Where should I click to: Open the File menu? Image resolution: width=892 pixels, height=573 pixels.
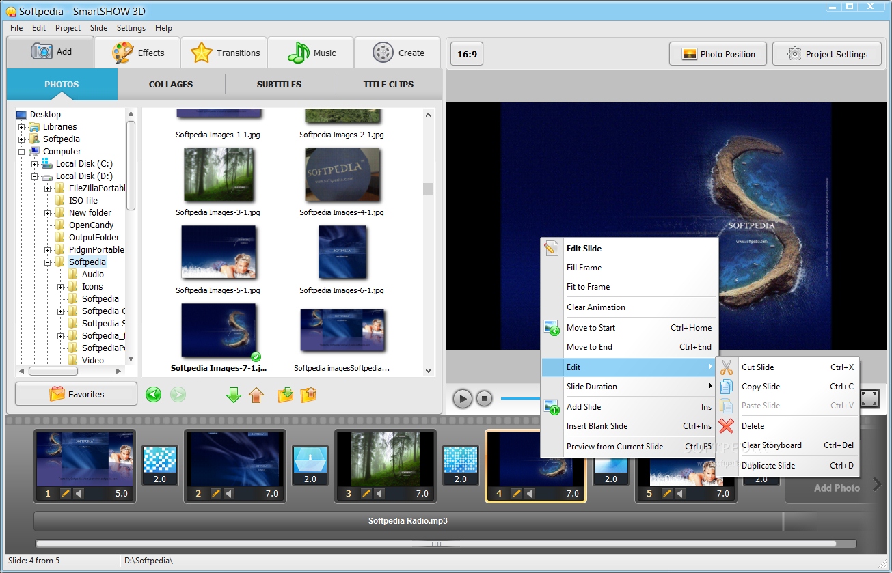pos(16,28)
